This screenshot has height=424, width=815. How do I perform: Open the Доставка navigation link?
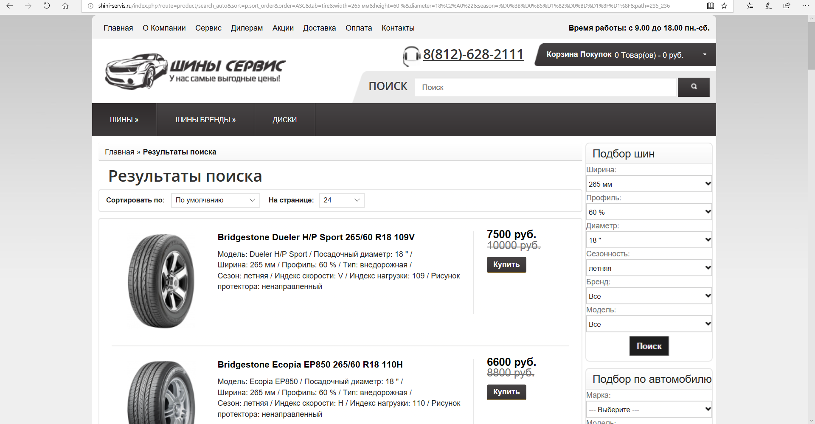[319, 28]
